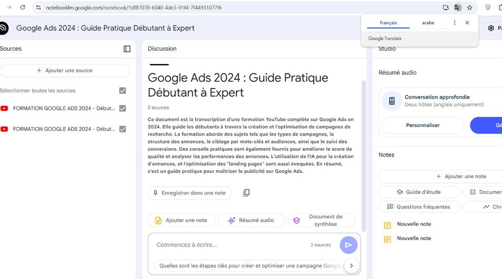Click the NotebookLM logo icon

3,28
